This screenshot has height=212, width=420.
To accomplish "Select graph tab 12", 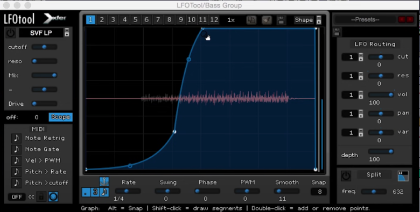I will point(214,20).
